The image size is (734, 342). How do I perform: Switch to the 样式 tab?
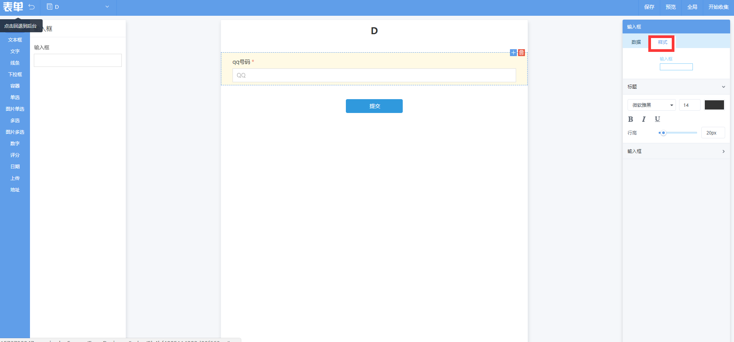(663, 42)
